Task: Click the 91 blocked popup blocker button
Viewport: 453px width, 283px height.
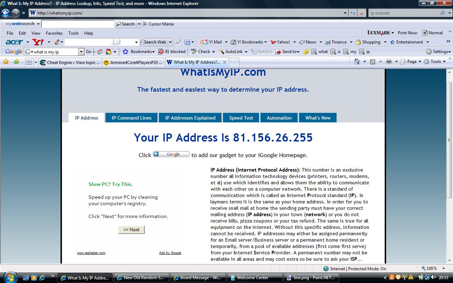Action: tap(172, 52)
